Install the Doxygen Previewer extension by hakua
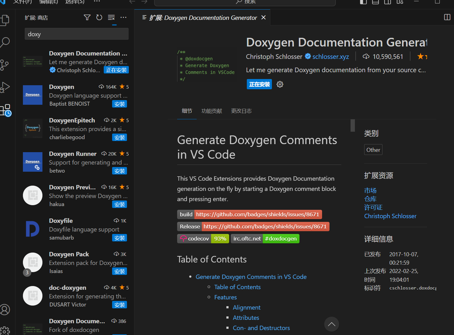 click(x=120, y=205)
